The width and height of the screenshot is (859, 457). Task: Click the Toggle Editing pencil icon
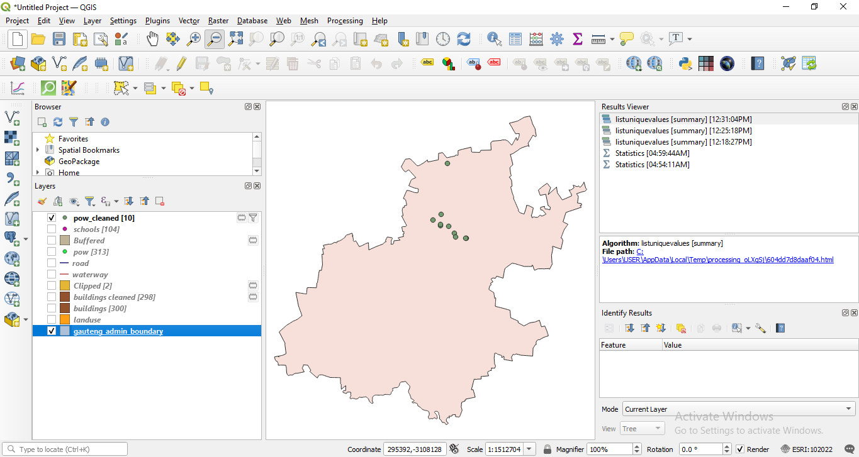(181, 63)
